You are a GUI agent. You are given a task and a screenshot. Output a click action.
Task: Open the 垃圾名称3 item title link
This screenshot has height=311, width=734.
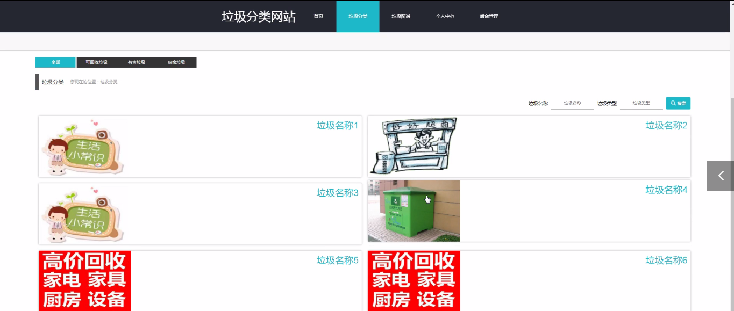tap(337, 193)
